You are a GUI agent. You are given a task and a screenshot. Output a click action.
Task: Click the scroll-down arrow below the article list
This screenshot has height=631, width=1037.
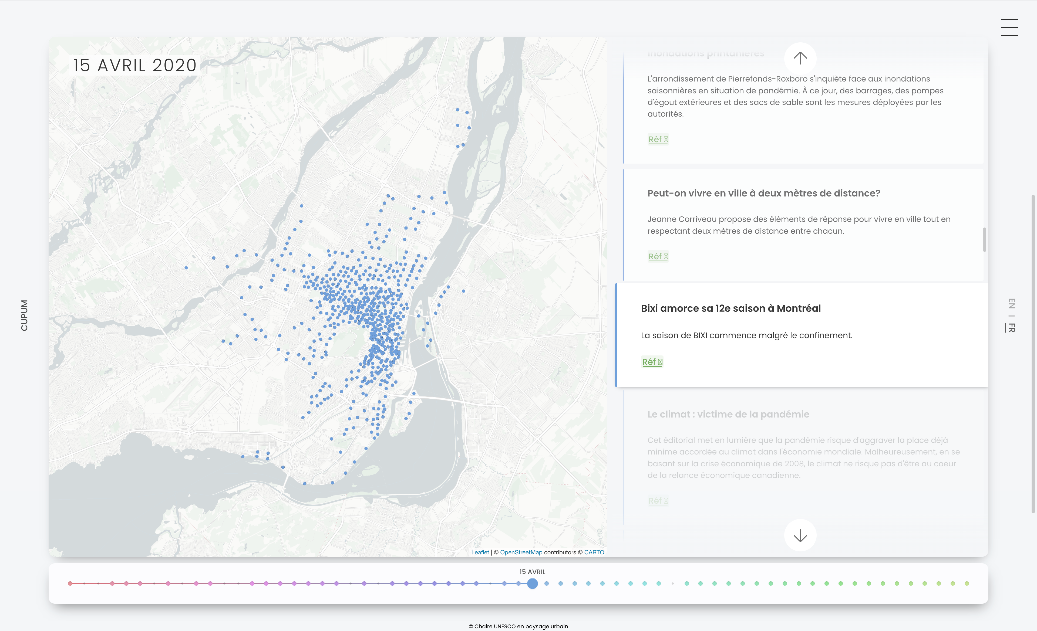[800, 535]
